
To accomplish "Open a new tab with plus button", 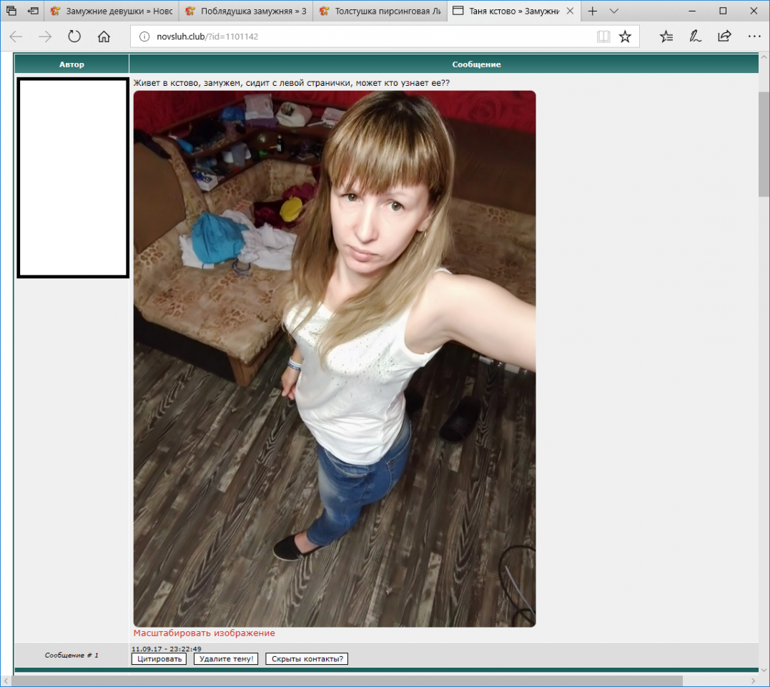I will coord(592,11).
